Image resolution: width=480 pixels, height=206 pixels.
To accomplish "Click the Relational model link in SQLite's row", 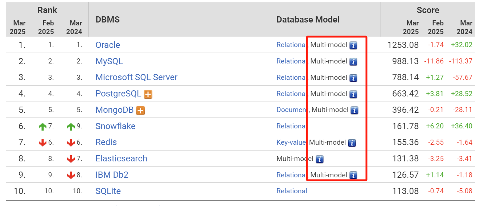I will click(292, 191).
